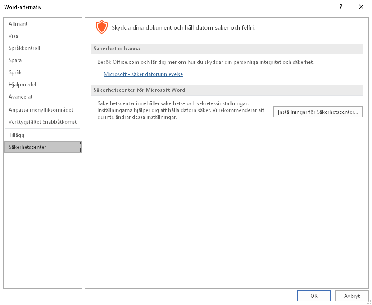The width and height of the screenshot is (372, 305).
Task: Open Microsoft - säker datorupplevelse link
Action: tap(143, 74)
